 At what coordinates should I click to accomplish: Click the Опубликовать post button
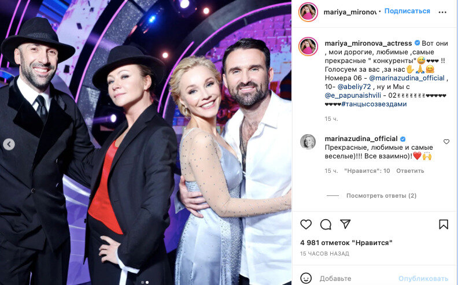[423, 279]
